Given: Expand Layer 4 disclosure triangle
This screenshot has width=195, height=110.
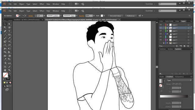Looking at the screenshot, I should pos(167,34).
